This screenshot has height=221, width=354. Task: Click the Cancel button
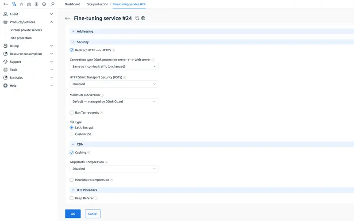[93, 214]
